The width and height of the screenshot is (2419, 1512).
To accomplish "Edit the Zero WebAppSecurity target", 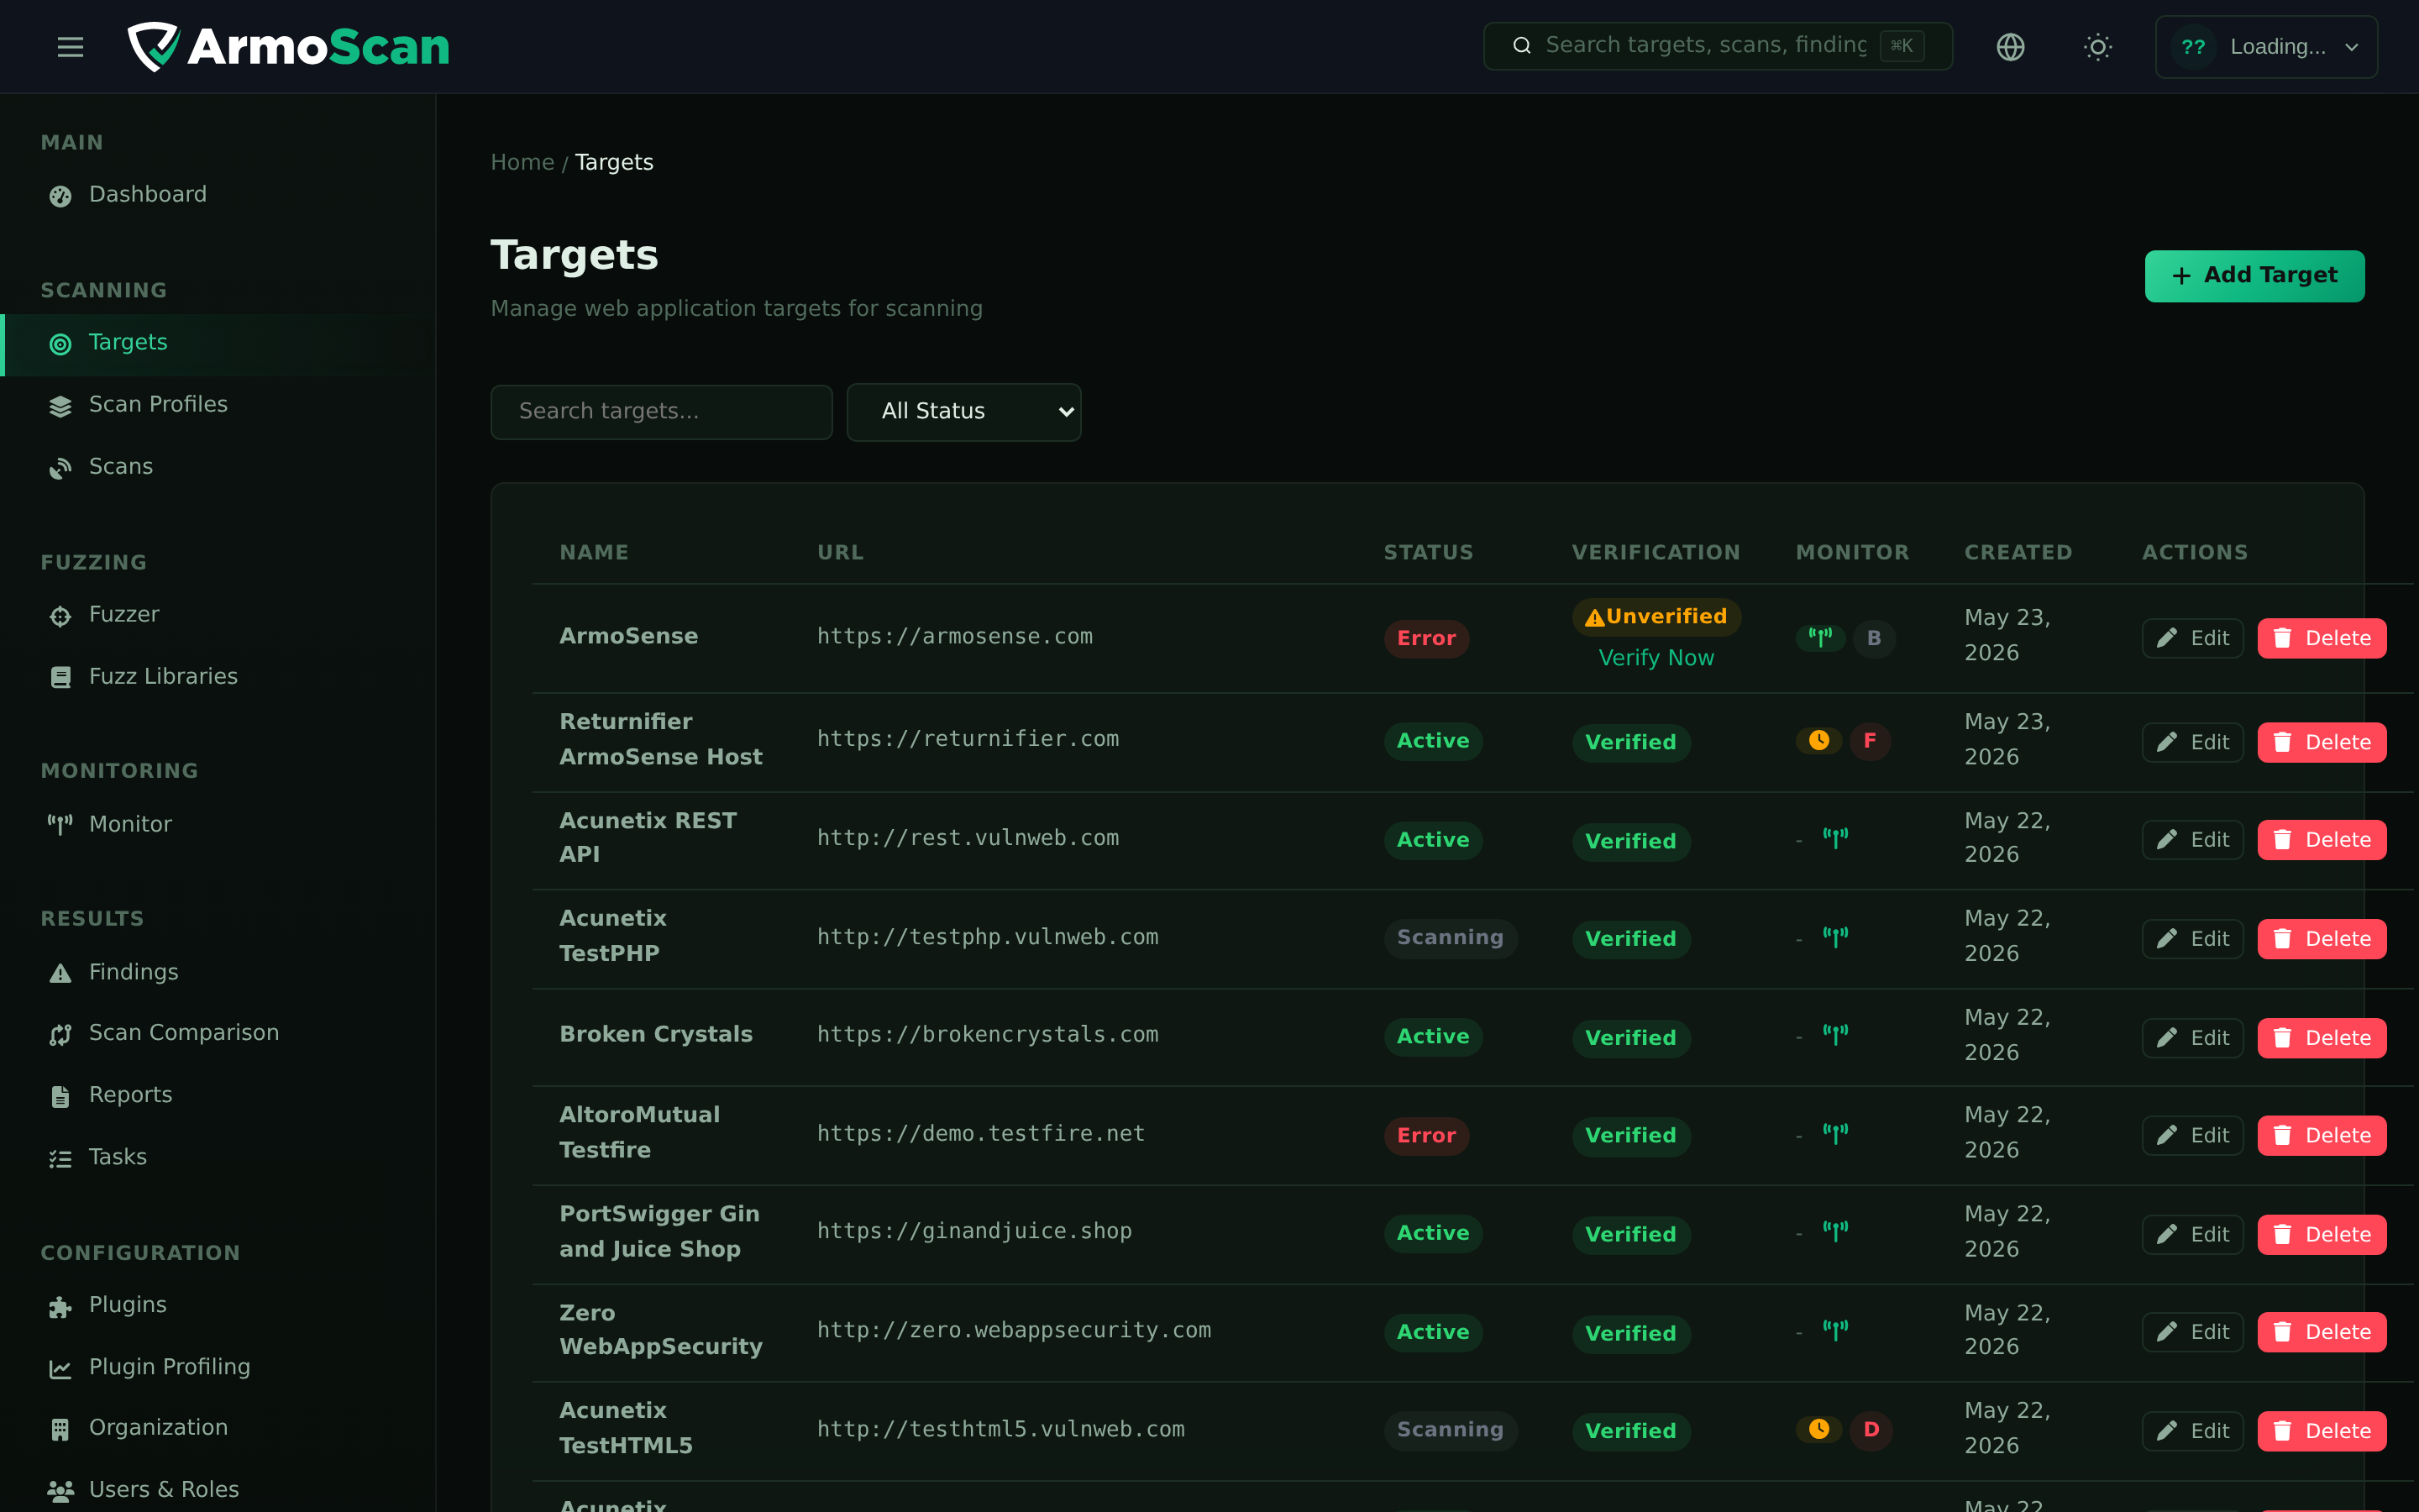I will [x=2192, y=1332].
